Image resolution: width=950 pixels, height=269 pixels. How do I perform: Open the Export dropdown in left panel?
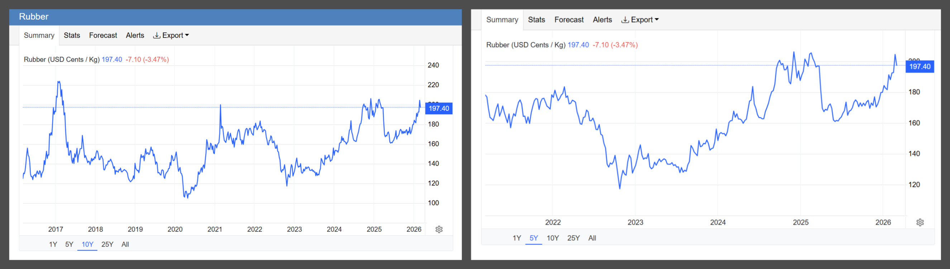coord(171,35)
